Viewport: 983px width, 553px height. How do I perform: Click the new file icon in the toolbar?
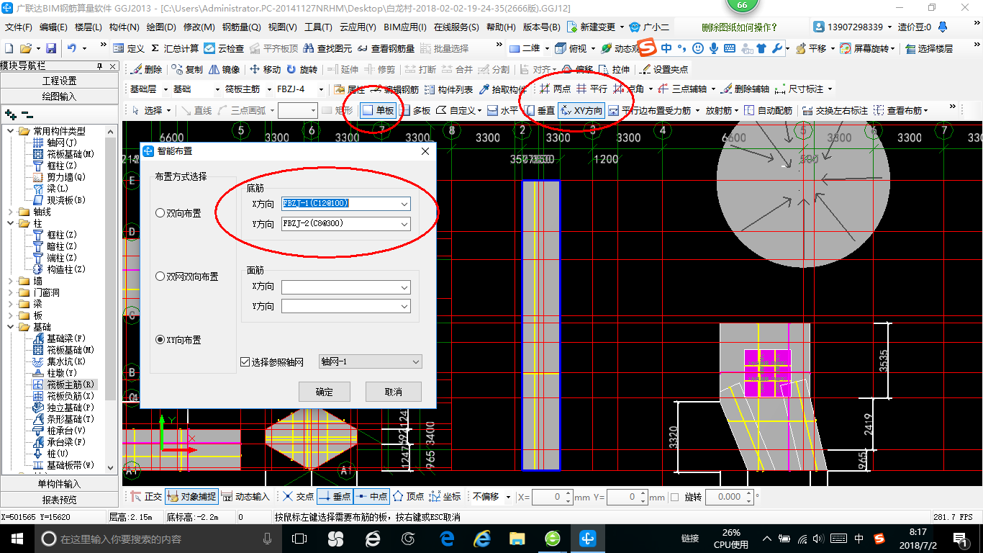[9, 48]
